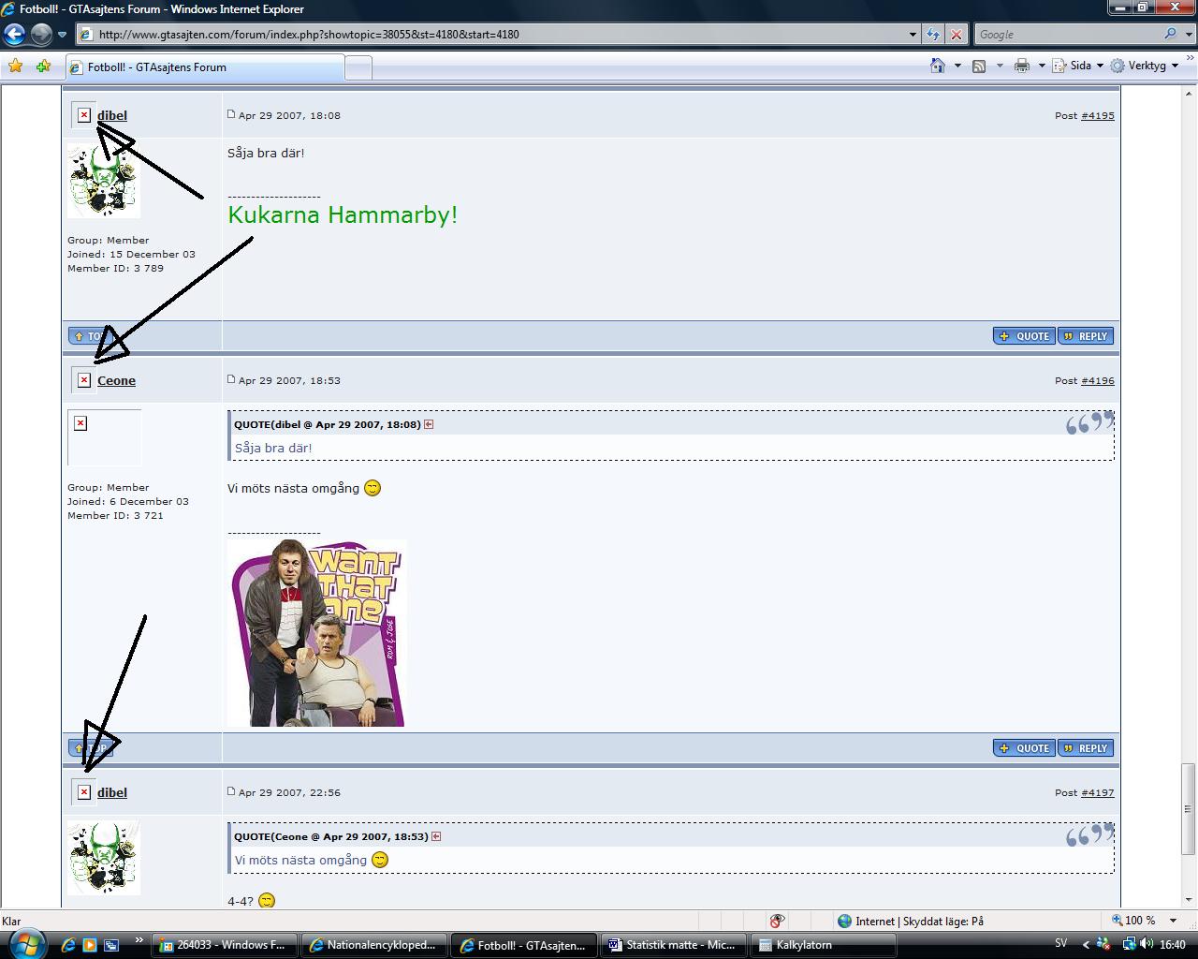The image size is (1198, 959).
Task: Expand the print options dropdown arrow
Action: point(1042,66)
